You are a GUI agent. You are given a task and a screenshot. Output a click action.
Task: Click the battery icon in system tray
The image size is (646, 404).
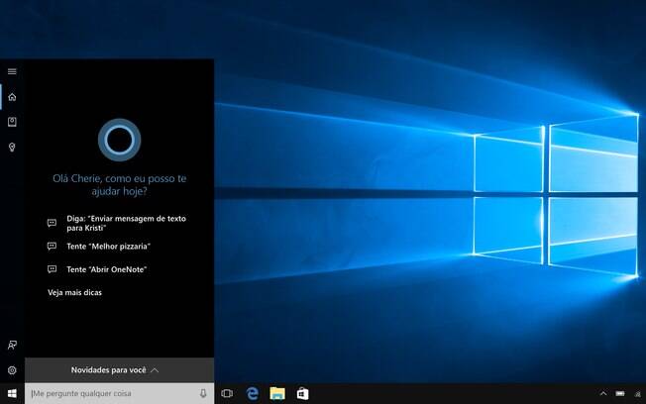coord(620,394)
